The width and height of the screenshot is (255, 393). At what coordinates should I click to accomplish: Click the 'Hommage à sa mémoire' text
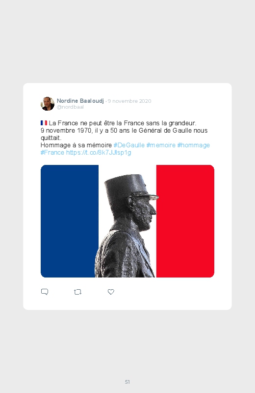(x=76, y=145)
